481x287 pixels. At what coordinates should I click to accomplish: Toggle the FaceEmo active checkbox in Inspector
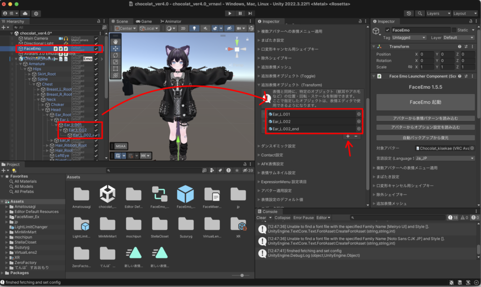[x=387, y=30]
